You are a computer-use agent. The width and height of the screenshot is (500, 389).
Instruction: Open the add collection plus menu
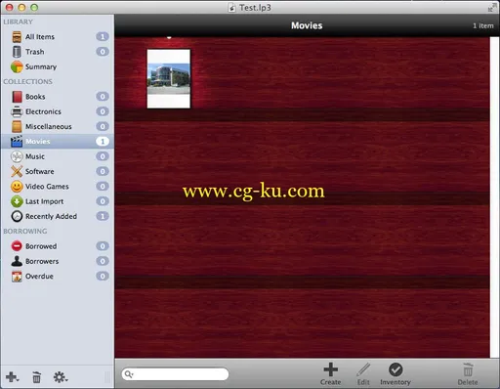coord(13,377)
